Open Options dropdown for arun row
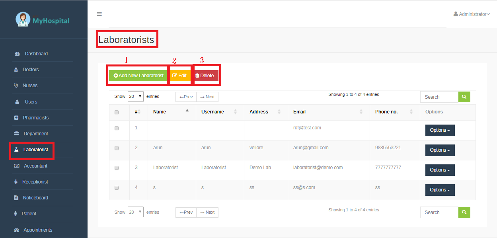 [440, 150]
